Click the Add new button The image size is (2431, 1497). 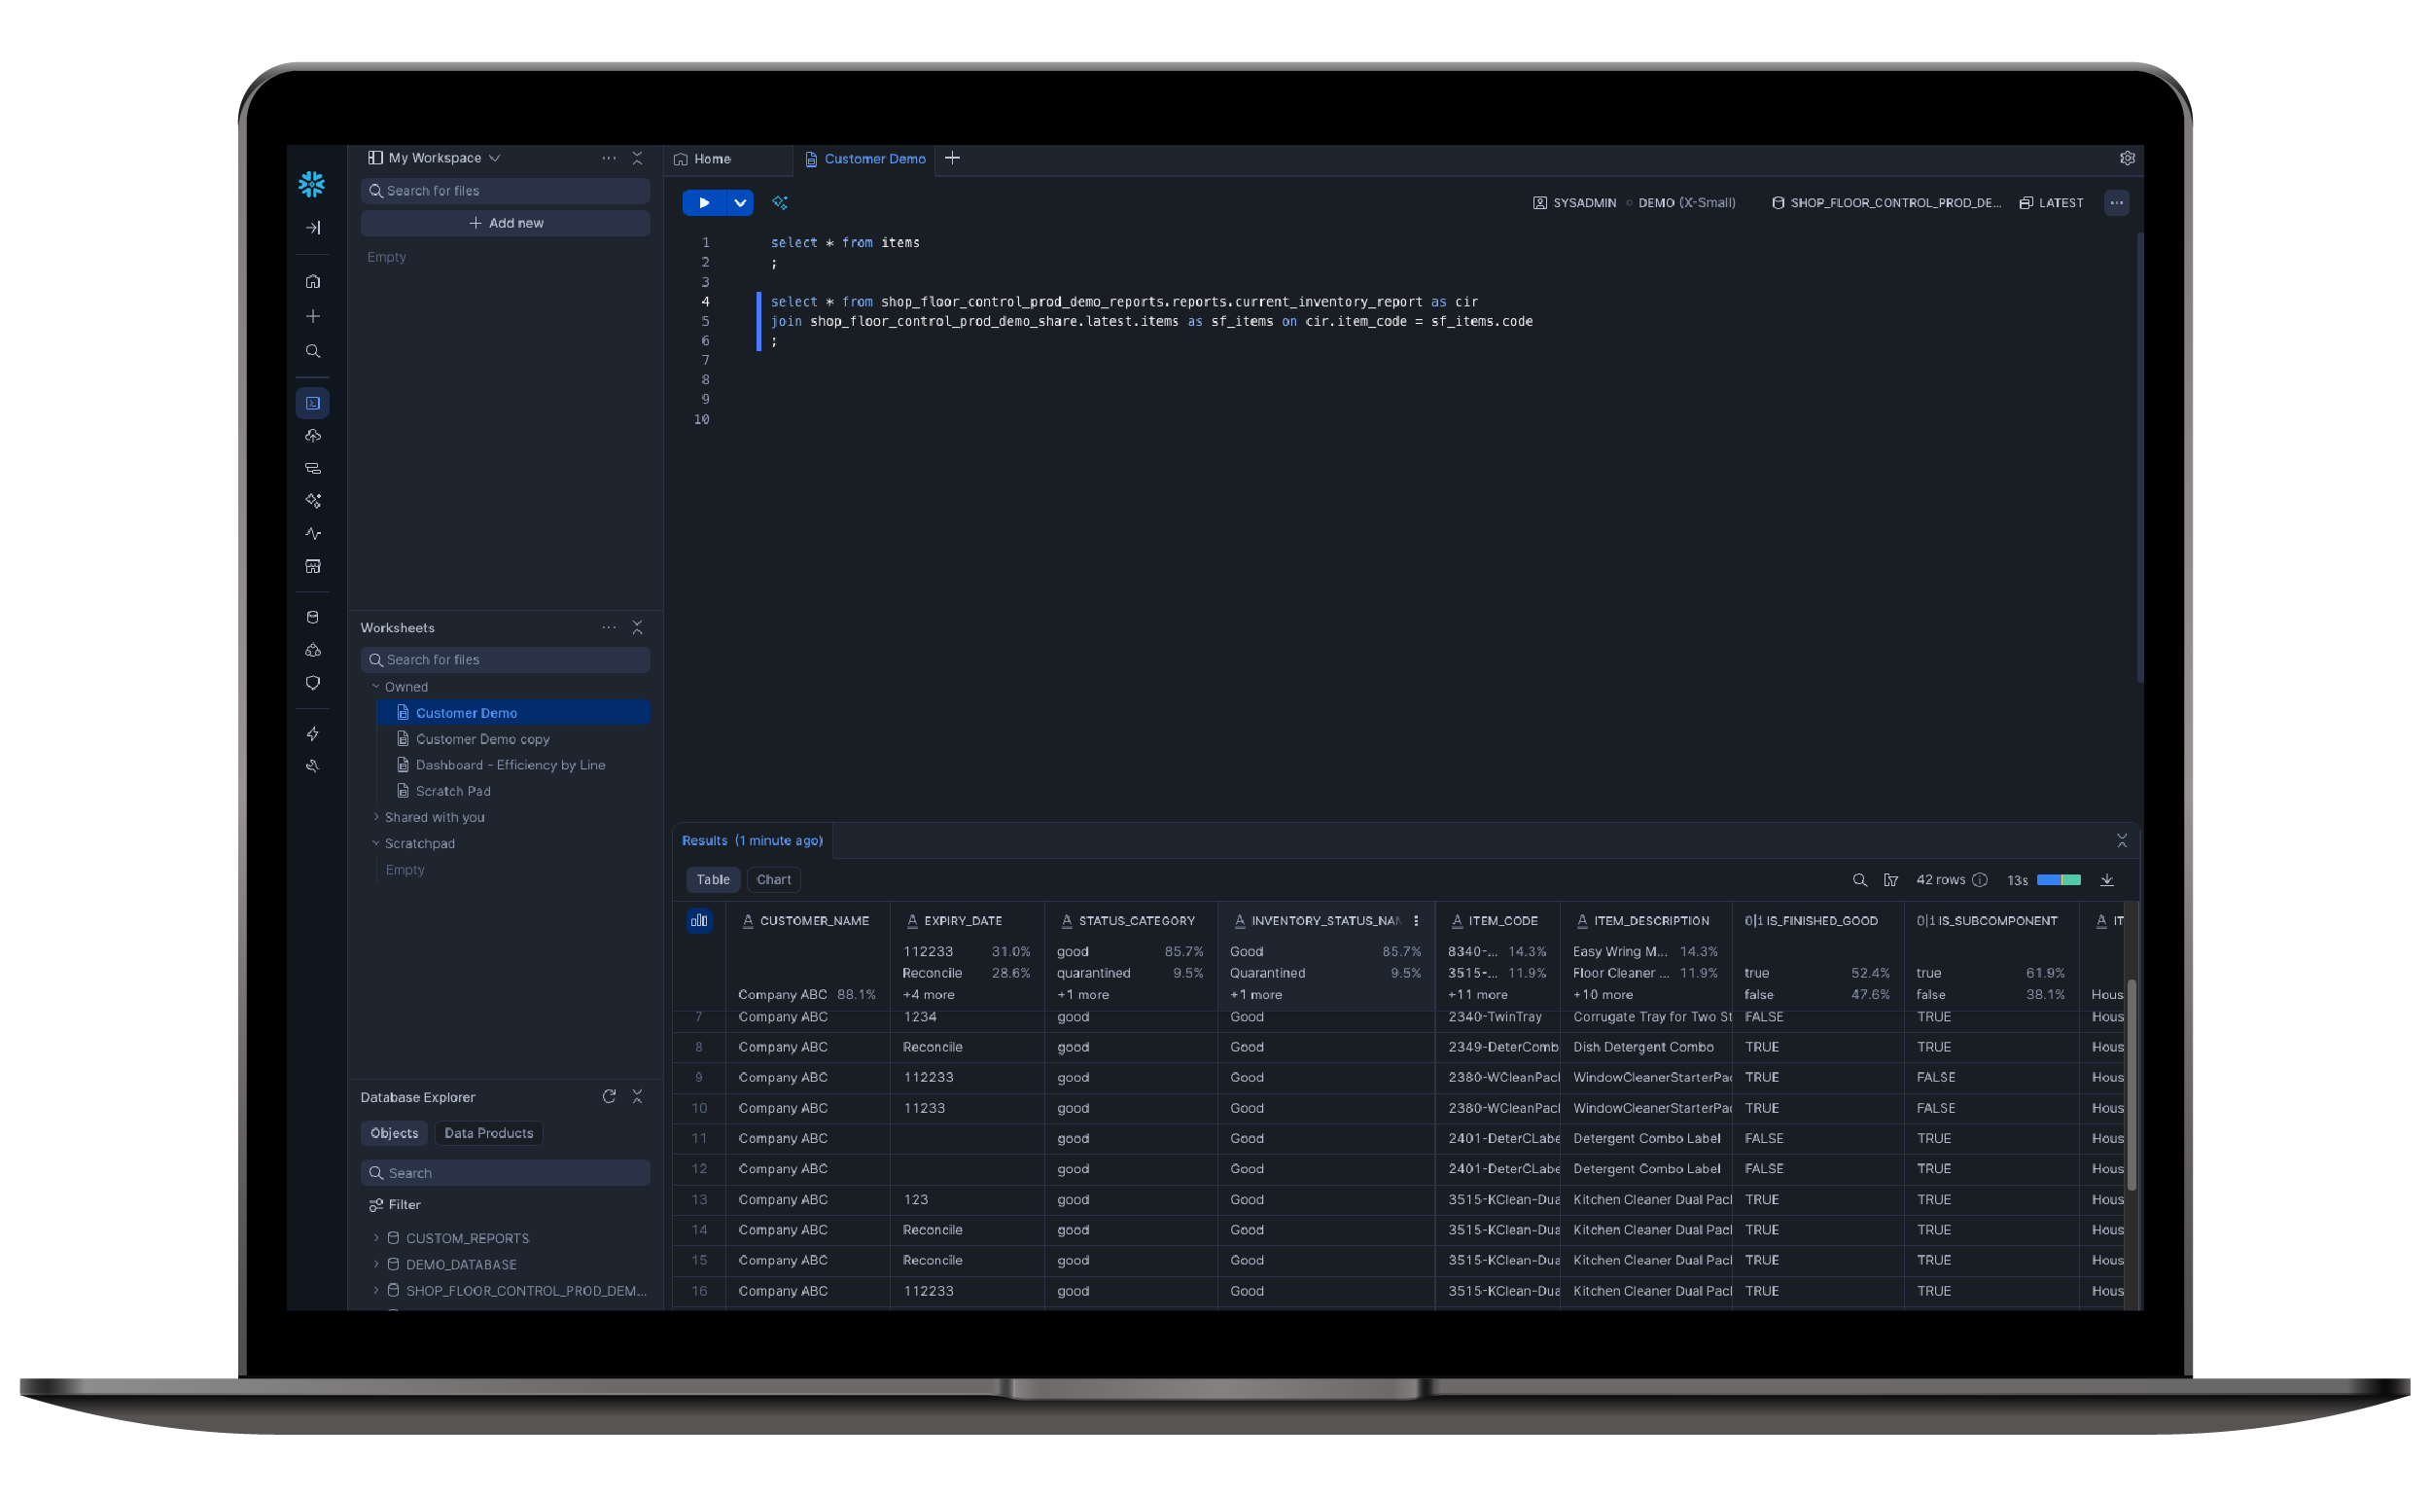tap(505, 222)
